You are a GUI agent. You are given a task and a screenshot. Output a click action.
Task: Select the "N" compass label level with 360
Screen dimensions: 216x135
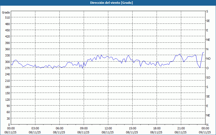(207, 49)
